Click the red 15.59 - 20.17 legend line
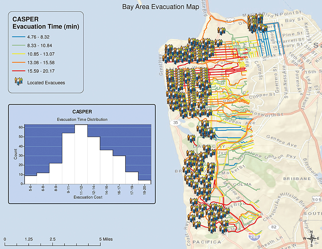This screenshot has height=249, width=322. click(19, 71)
